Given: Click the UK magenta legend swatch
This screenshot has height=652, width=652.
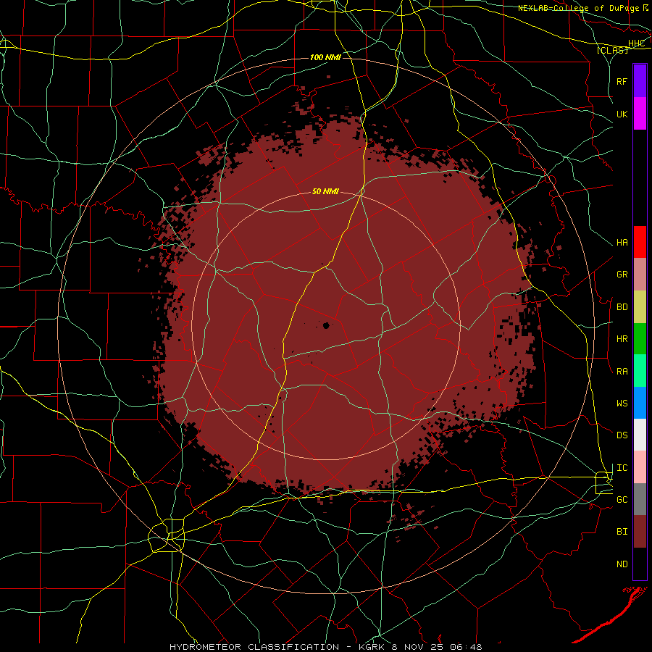Looking at the screenshot, I should coord(640,114).
